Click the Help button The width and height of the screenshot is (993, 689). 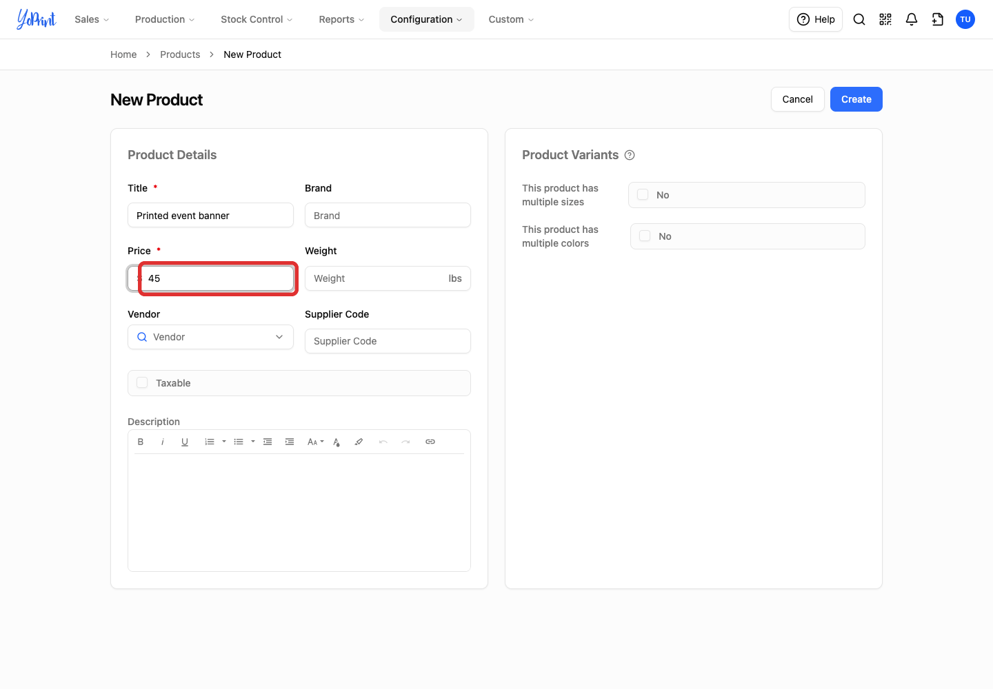tap(816, 19)
